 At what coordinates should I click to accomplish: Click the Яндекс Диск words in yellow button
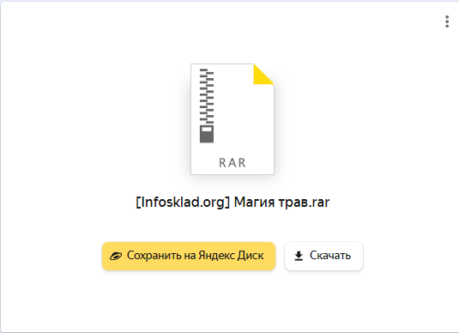[x=231, y=256]
